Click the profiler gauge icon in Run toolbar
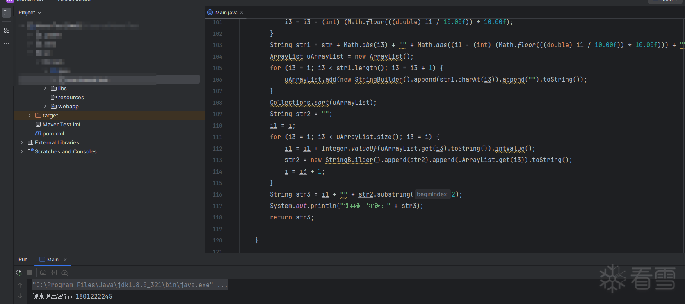This screenshot has height=304, width=685. pyautogui.click(x=64, y=272)
